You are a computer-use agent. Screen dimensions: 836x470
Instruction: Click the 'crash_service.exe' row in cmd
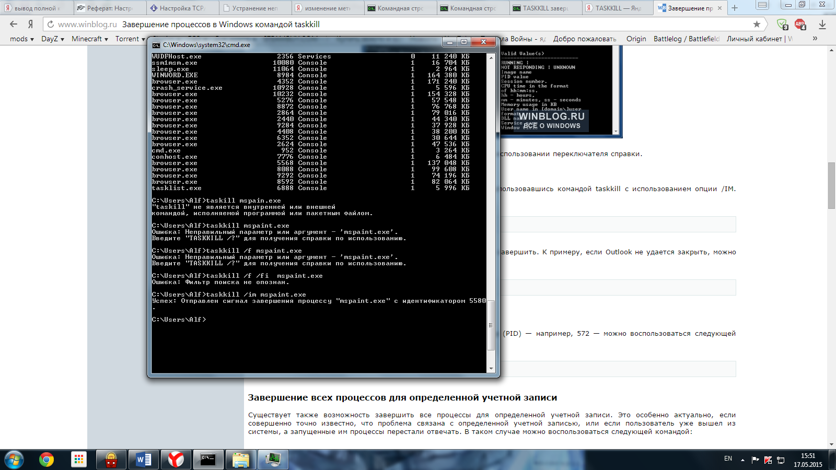point(311,88)
